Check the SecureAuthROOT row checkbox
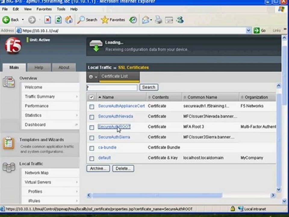The width and height of the screenshot is (289, 217). click(x=92, y=127)
